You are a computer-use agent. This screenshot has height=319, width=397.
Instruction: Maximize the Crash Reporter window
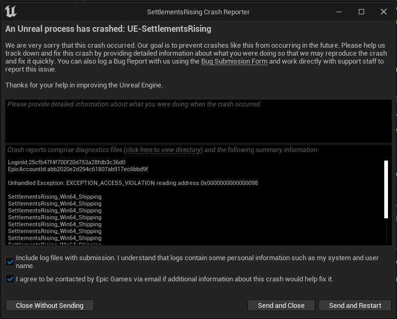(361, 12)
